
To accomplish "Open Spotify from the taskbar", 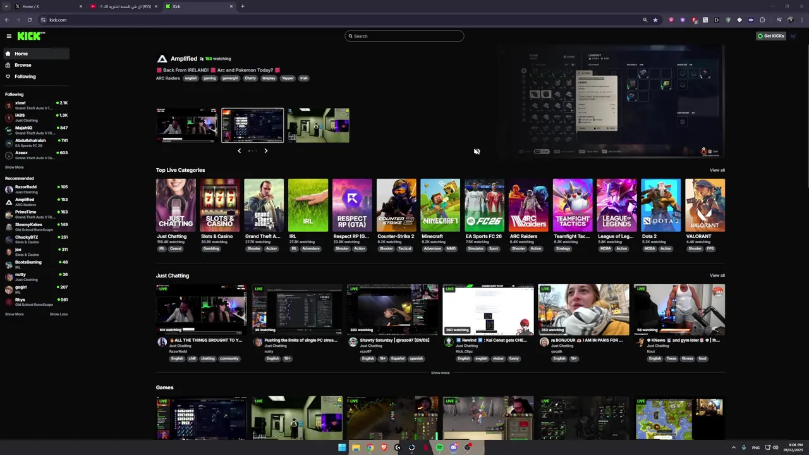I will click(x=439, y=447).
